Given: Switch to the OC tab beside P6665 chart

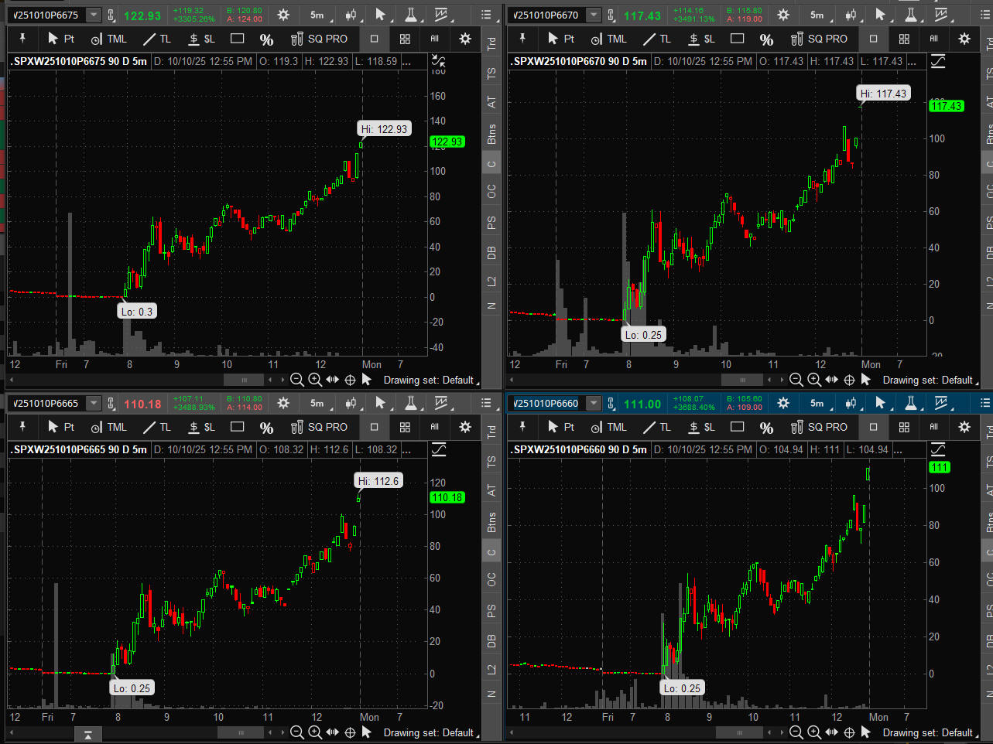Looking at the screenshot, I should pos(491,579).
